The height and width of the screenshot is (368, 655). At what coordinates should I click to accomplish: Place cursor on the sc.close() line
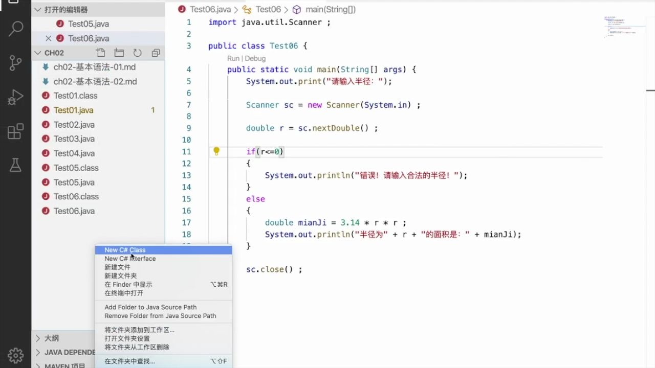click(274, 269)
